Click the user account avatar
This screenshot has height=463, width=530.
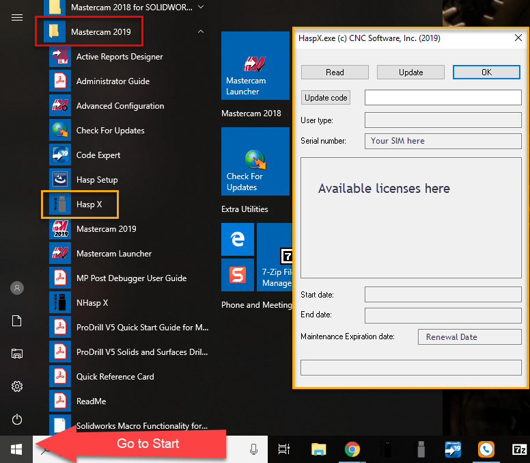tap(17, 288)
